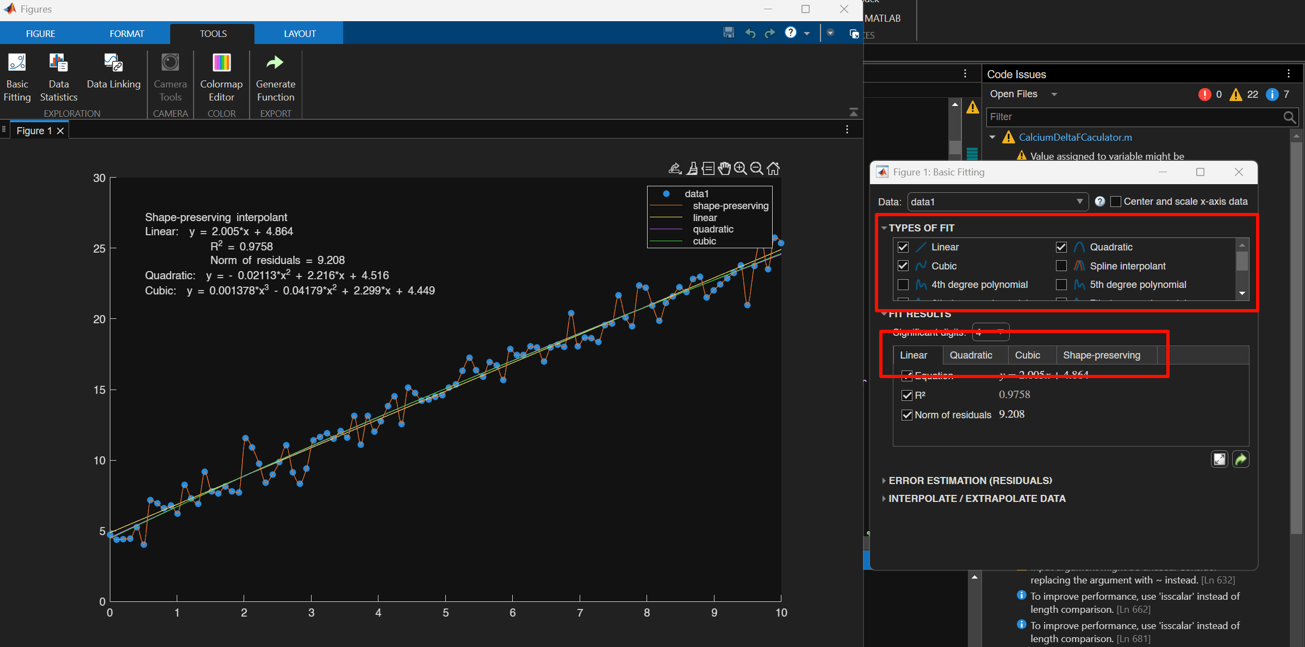Viewport: 1305px width, 647px height.
Task: Open the help question-mark icon in toolbar
Action: pos(791,33)
